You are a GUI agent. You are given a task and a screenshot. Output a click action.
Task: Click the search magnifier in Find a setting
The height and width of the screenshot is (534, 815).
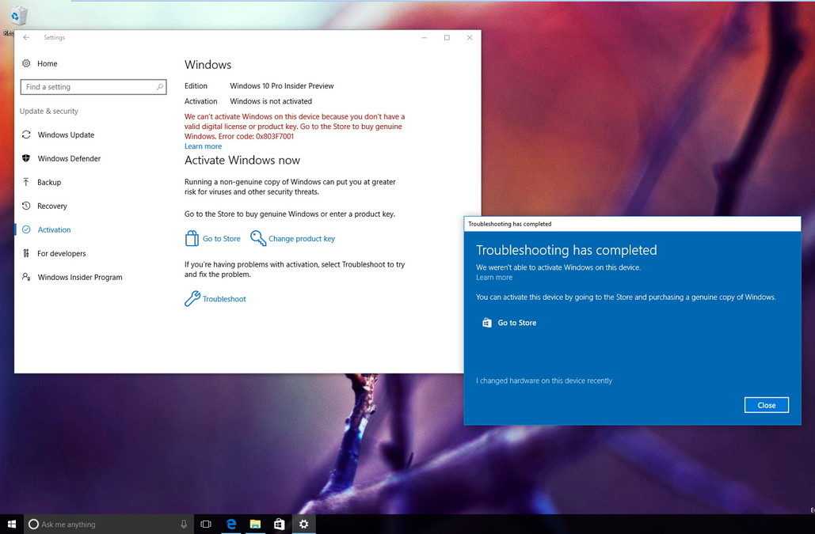coord(159,87)
